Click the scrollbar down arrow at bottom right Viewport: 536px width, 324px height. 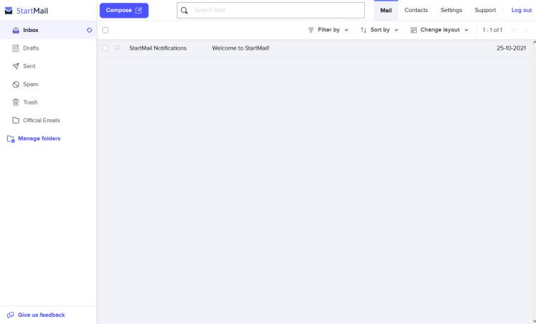click(x=535, y=321)
